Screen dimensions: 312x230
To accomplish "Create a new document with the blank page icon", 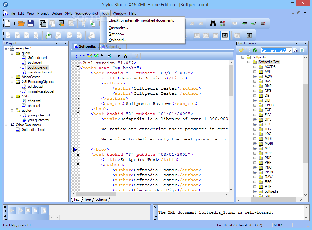I will 7,23.
